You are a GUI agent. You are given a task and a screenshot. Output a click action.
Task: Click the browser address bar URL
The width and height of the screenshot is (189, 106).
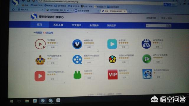click(x=60, y=1)
